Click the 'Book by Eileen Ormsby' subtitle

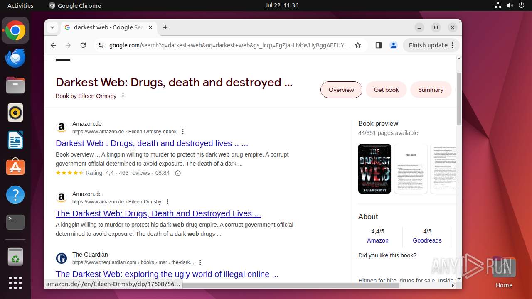86,96
